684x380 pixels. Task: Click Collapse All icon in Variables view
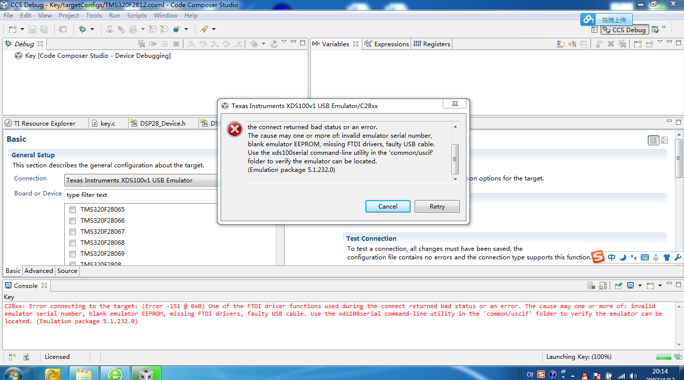[583, 44]
